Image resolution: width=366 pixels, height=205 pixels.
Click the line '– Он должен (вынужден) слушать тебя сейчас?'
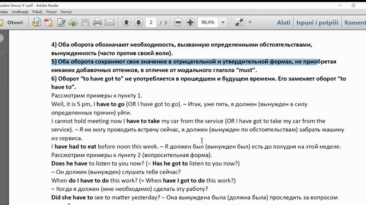click(x=116, y=172)
